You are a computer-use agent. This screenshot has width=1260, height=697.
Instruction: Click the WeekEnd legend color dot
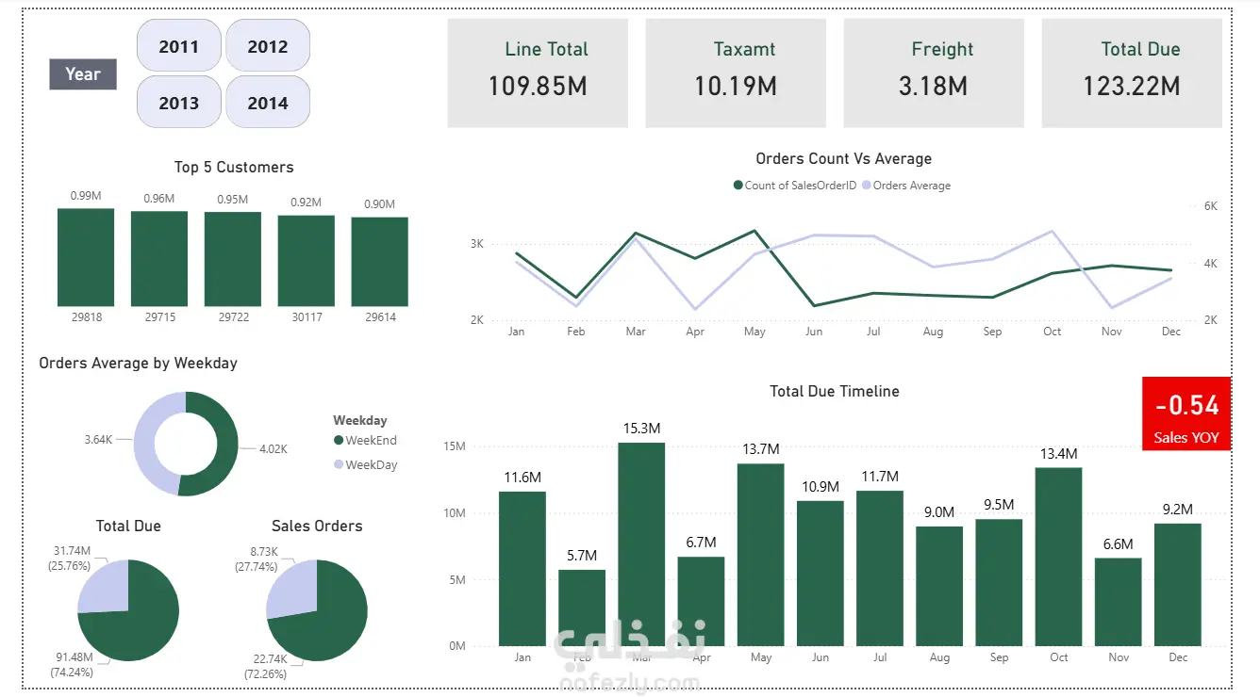339,441
